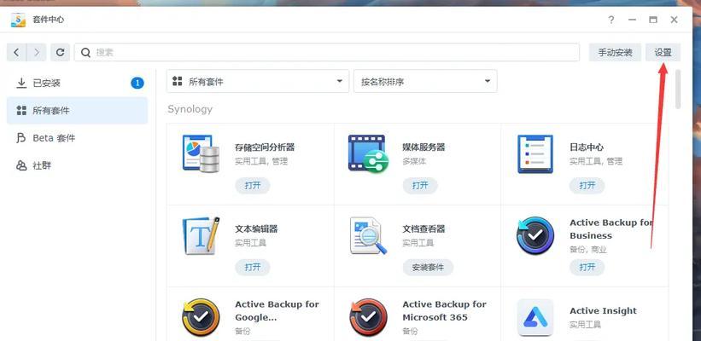Click the search magnifier icon
Screen dimensions: 701x341
[x=85, y=52]
